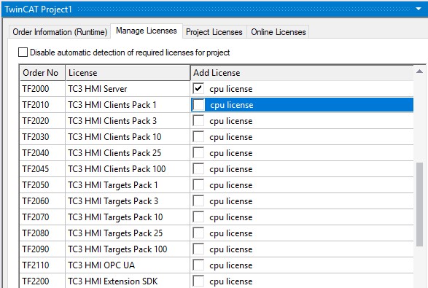Toggle Disable automatic detection of required licenses checkbox
428x288 pixels.
pos(23,52)
